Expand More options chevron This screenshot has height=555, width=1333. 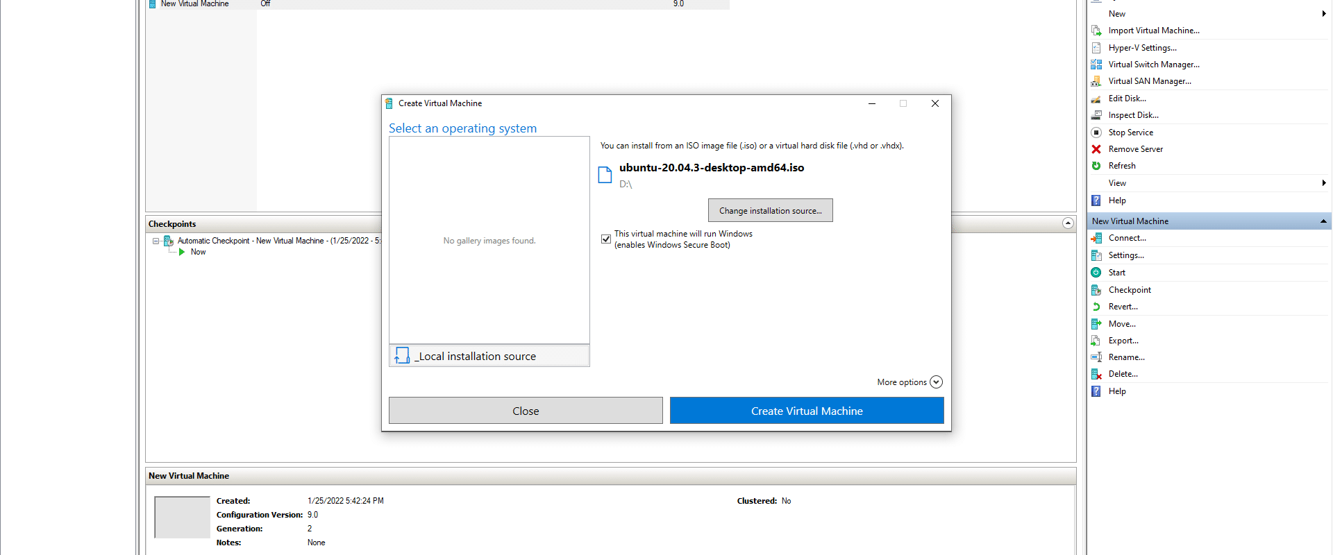coord(936,382)
